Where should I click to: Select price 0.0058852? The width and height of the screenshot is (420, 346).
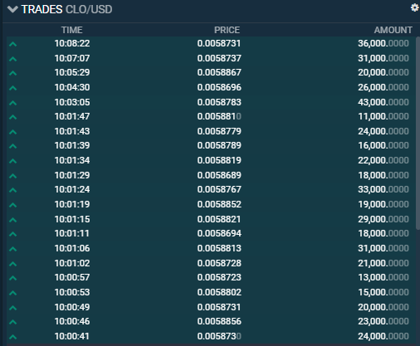[219, 204]
